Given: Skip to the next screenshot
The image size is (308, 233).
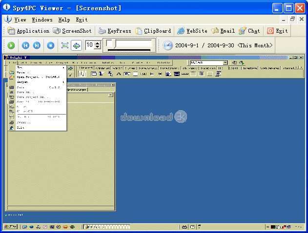Looking at the screenshot, I should coord(37,45).
